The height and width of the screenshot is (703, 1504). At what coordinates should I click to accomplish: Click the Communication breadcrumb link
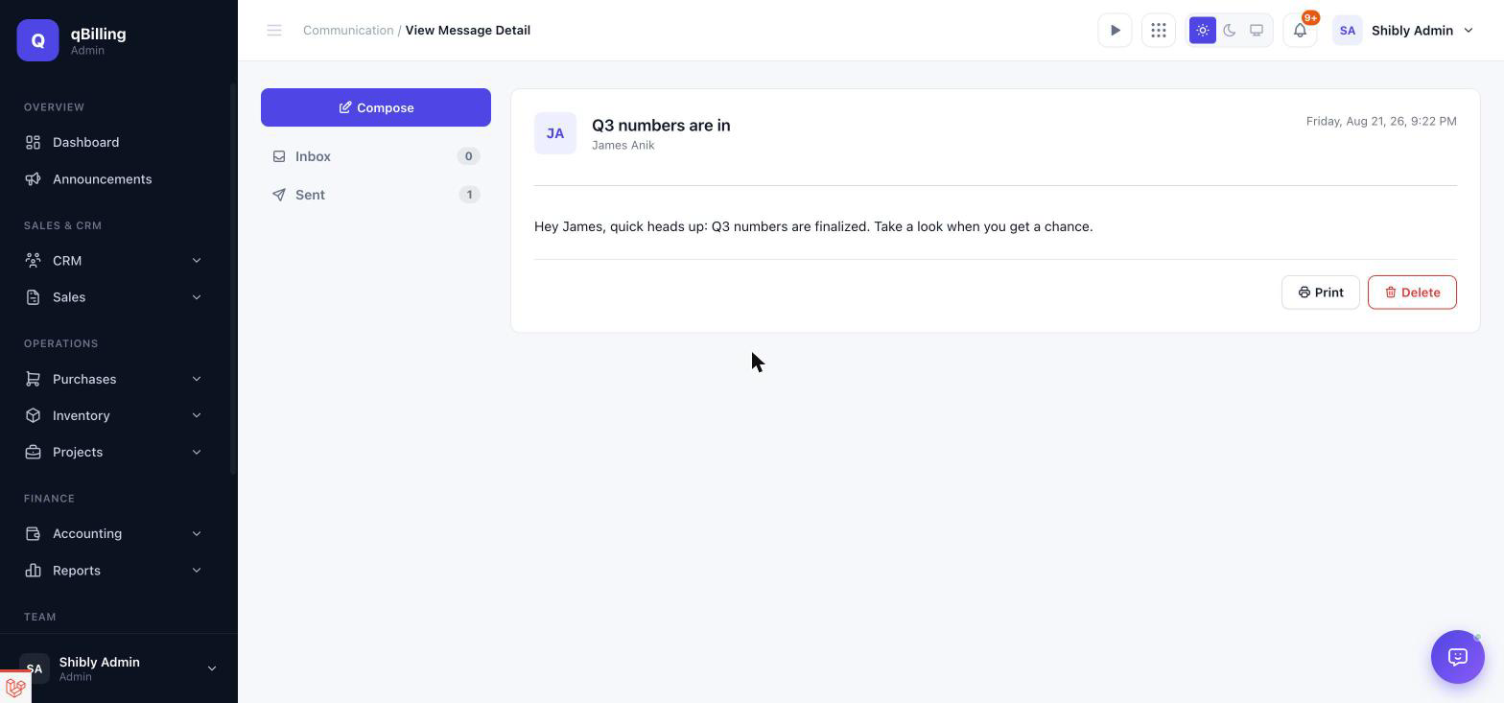pos(348,31)
